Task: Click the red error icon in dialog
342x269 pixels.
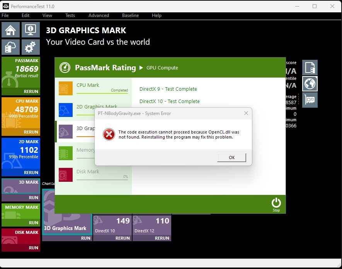Action: [x=109, y=134]
